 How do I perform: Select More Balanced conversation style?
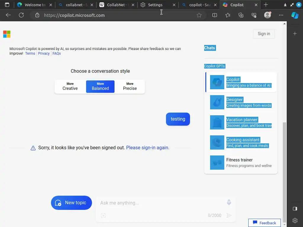pyautogui.click(x=100, y=87)
